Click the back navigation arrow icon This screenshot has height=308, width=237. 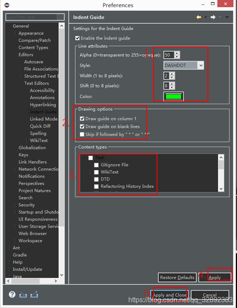click(198, 17)
